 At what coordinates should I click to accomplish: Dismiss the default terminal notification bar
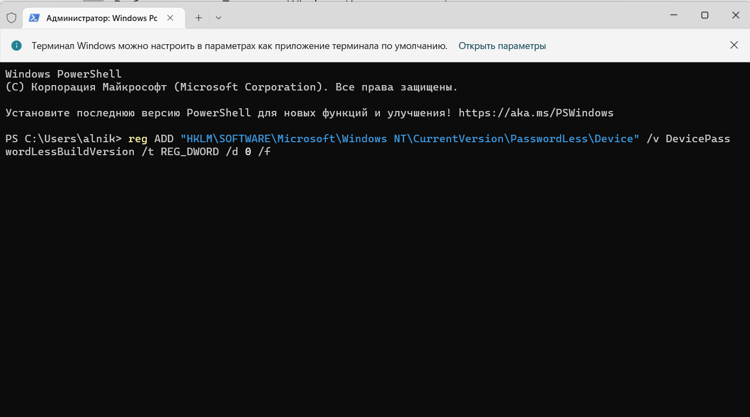click(x=734, y=45)
